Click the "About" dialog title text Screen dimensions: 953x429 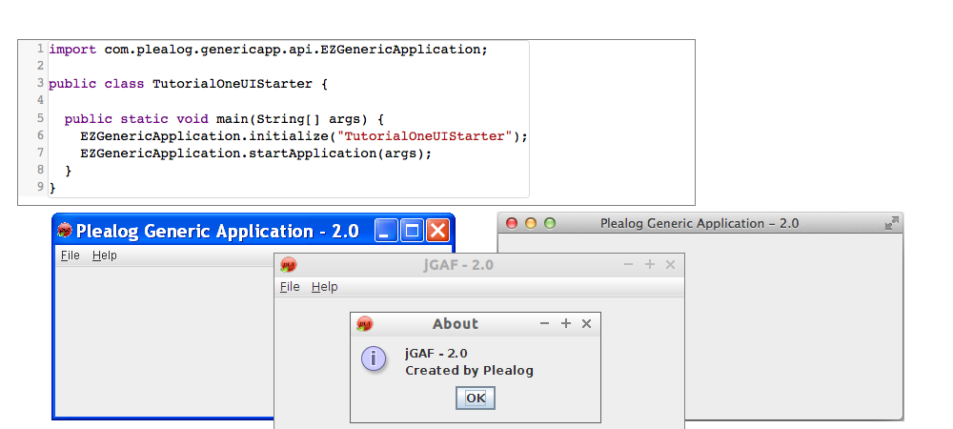pos(456,324)
